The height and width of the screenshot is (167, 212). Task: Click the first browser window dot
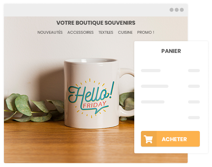click(x=172, y=10)
